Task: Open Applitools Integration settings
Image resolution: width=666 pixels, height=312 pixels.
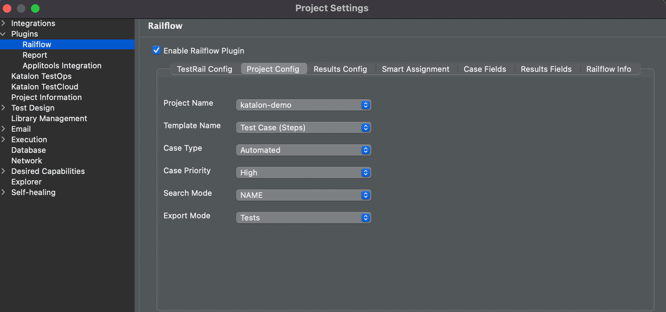Action: point(62,65)
